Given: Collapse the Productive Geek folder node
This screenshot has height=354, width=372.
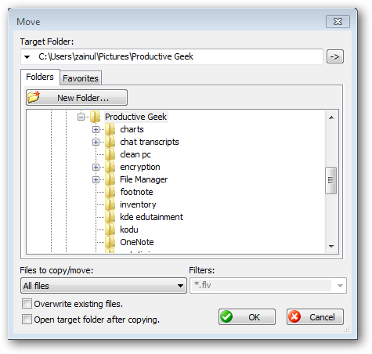Looking at the screenshot, I should click(x=81, y=117).
